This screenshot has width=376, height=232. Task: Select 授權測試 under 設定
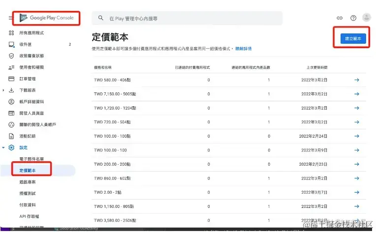click(28, 194)
